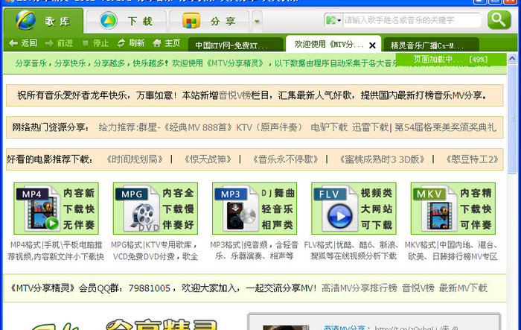Click the MP3 DJ舞曲 category icon
Viewport: 521px width, 330px height.
(x=255, y=209)
